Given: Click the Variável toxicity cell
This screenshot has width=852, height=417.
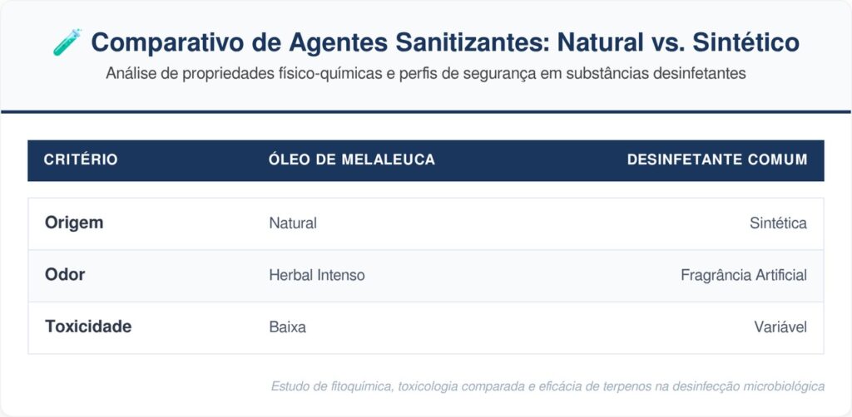Looking at the screenshot, I should (x=780, y=327).
